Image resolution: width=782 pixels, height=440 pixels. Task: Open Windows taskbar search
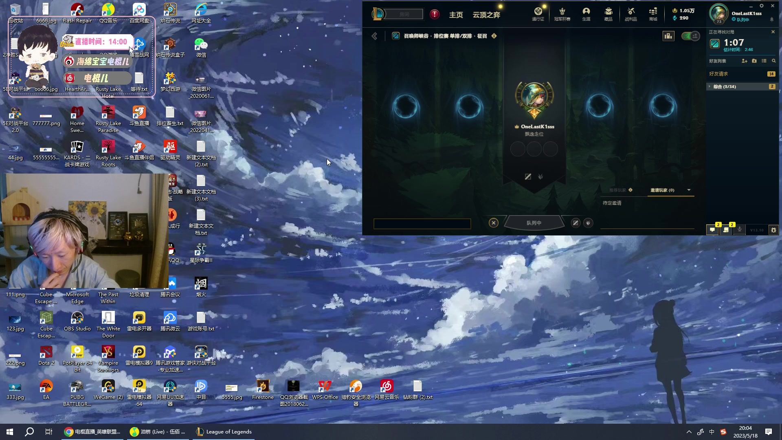click(x=29, y=432)
